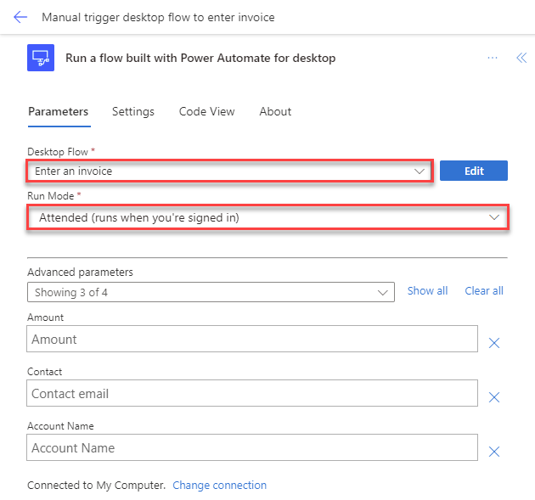Click the 'Run Mode' field label
Image resolution: width=535 pixels, height=500 pixels.
(50, 196)
